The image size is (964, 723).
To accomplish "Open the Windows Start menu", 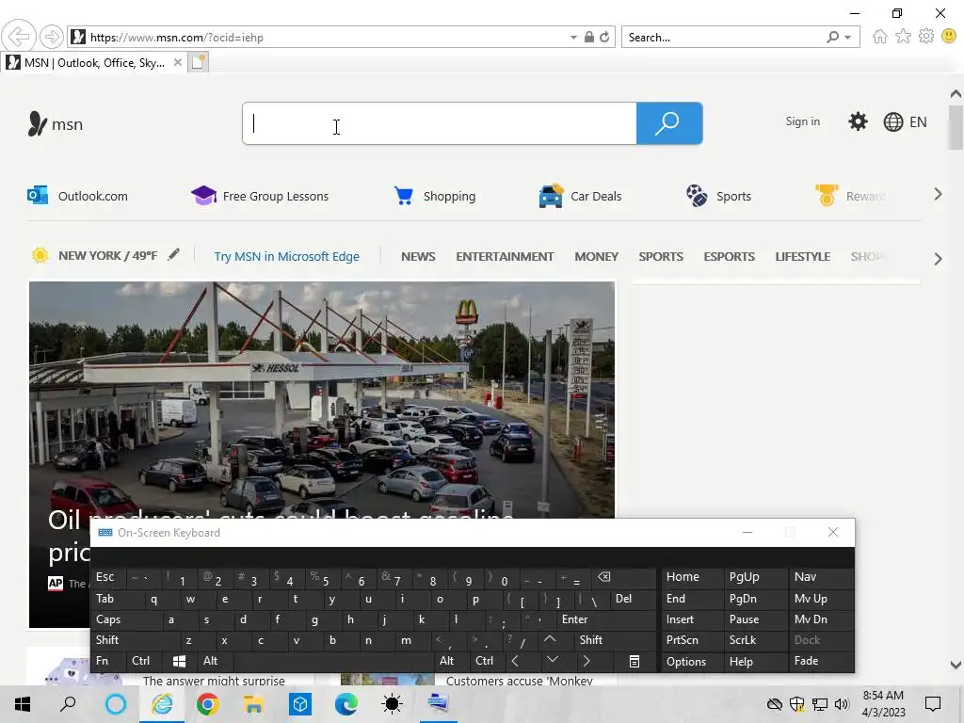I will [23, 704].
